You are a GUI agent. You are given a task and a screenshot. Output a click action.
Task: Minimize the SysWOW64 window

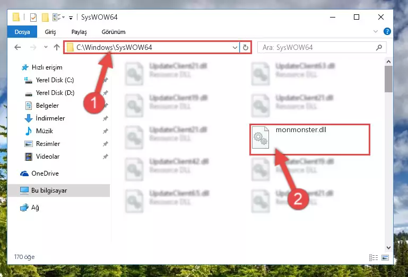point(333,17)
